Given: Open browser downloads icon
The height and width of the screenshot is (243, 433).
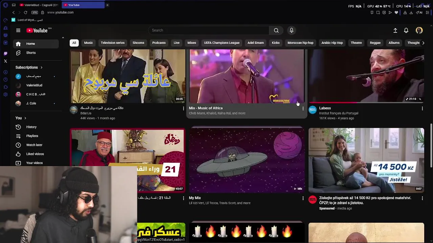Looking at the screenshot, I should pos(411,12).
